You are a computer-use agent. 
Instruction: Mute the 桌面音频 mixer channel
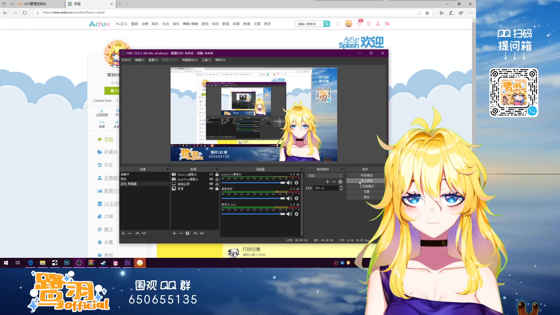pyautogui.click(x=289, y=198)
